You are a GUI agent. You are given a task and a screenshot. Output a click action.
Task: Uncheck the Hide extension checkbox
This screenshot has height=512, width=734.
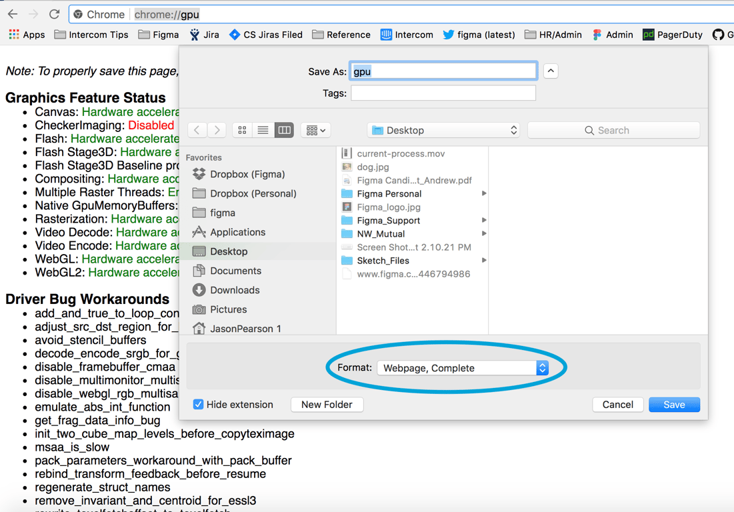coord(199,405)
